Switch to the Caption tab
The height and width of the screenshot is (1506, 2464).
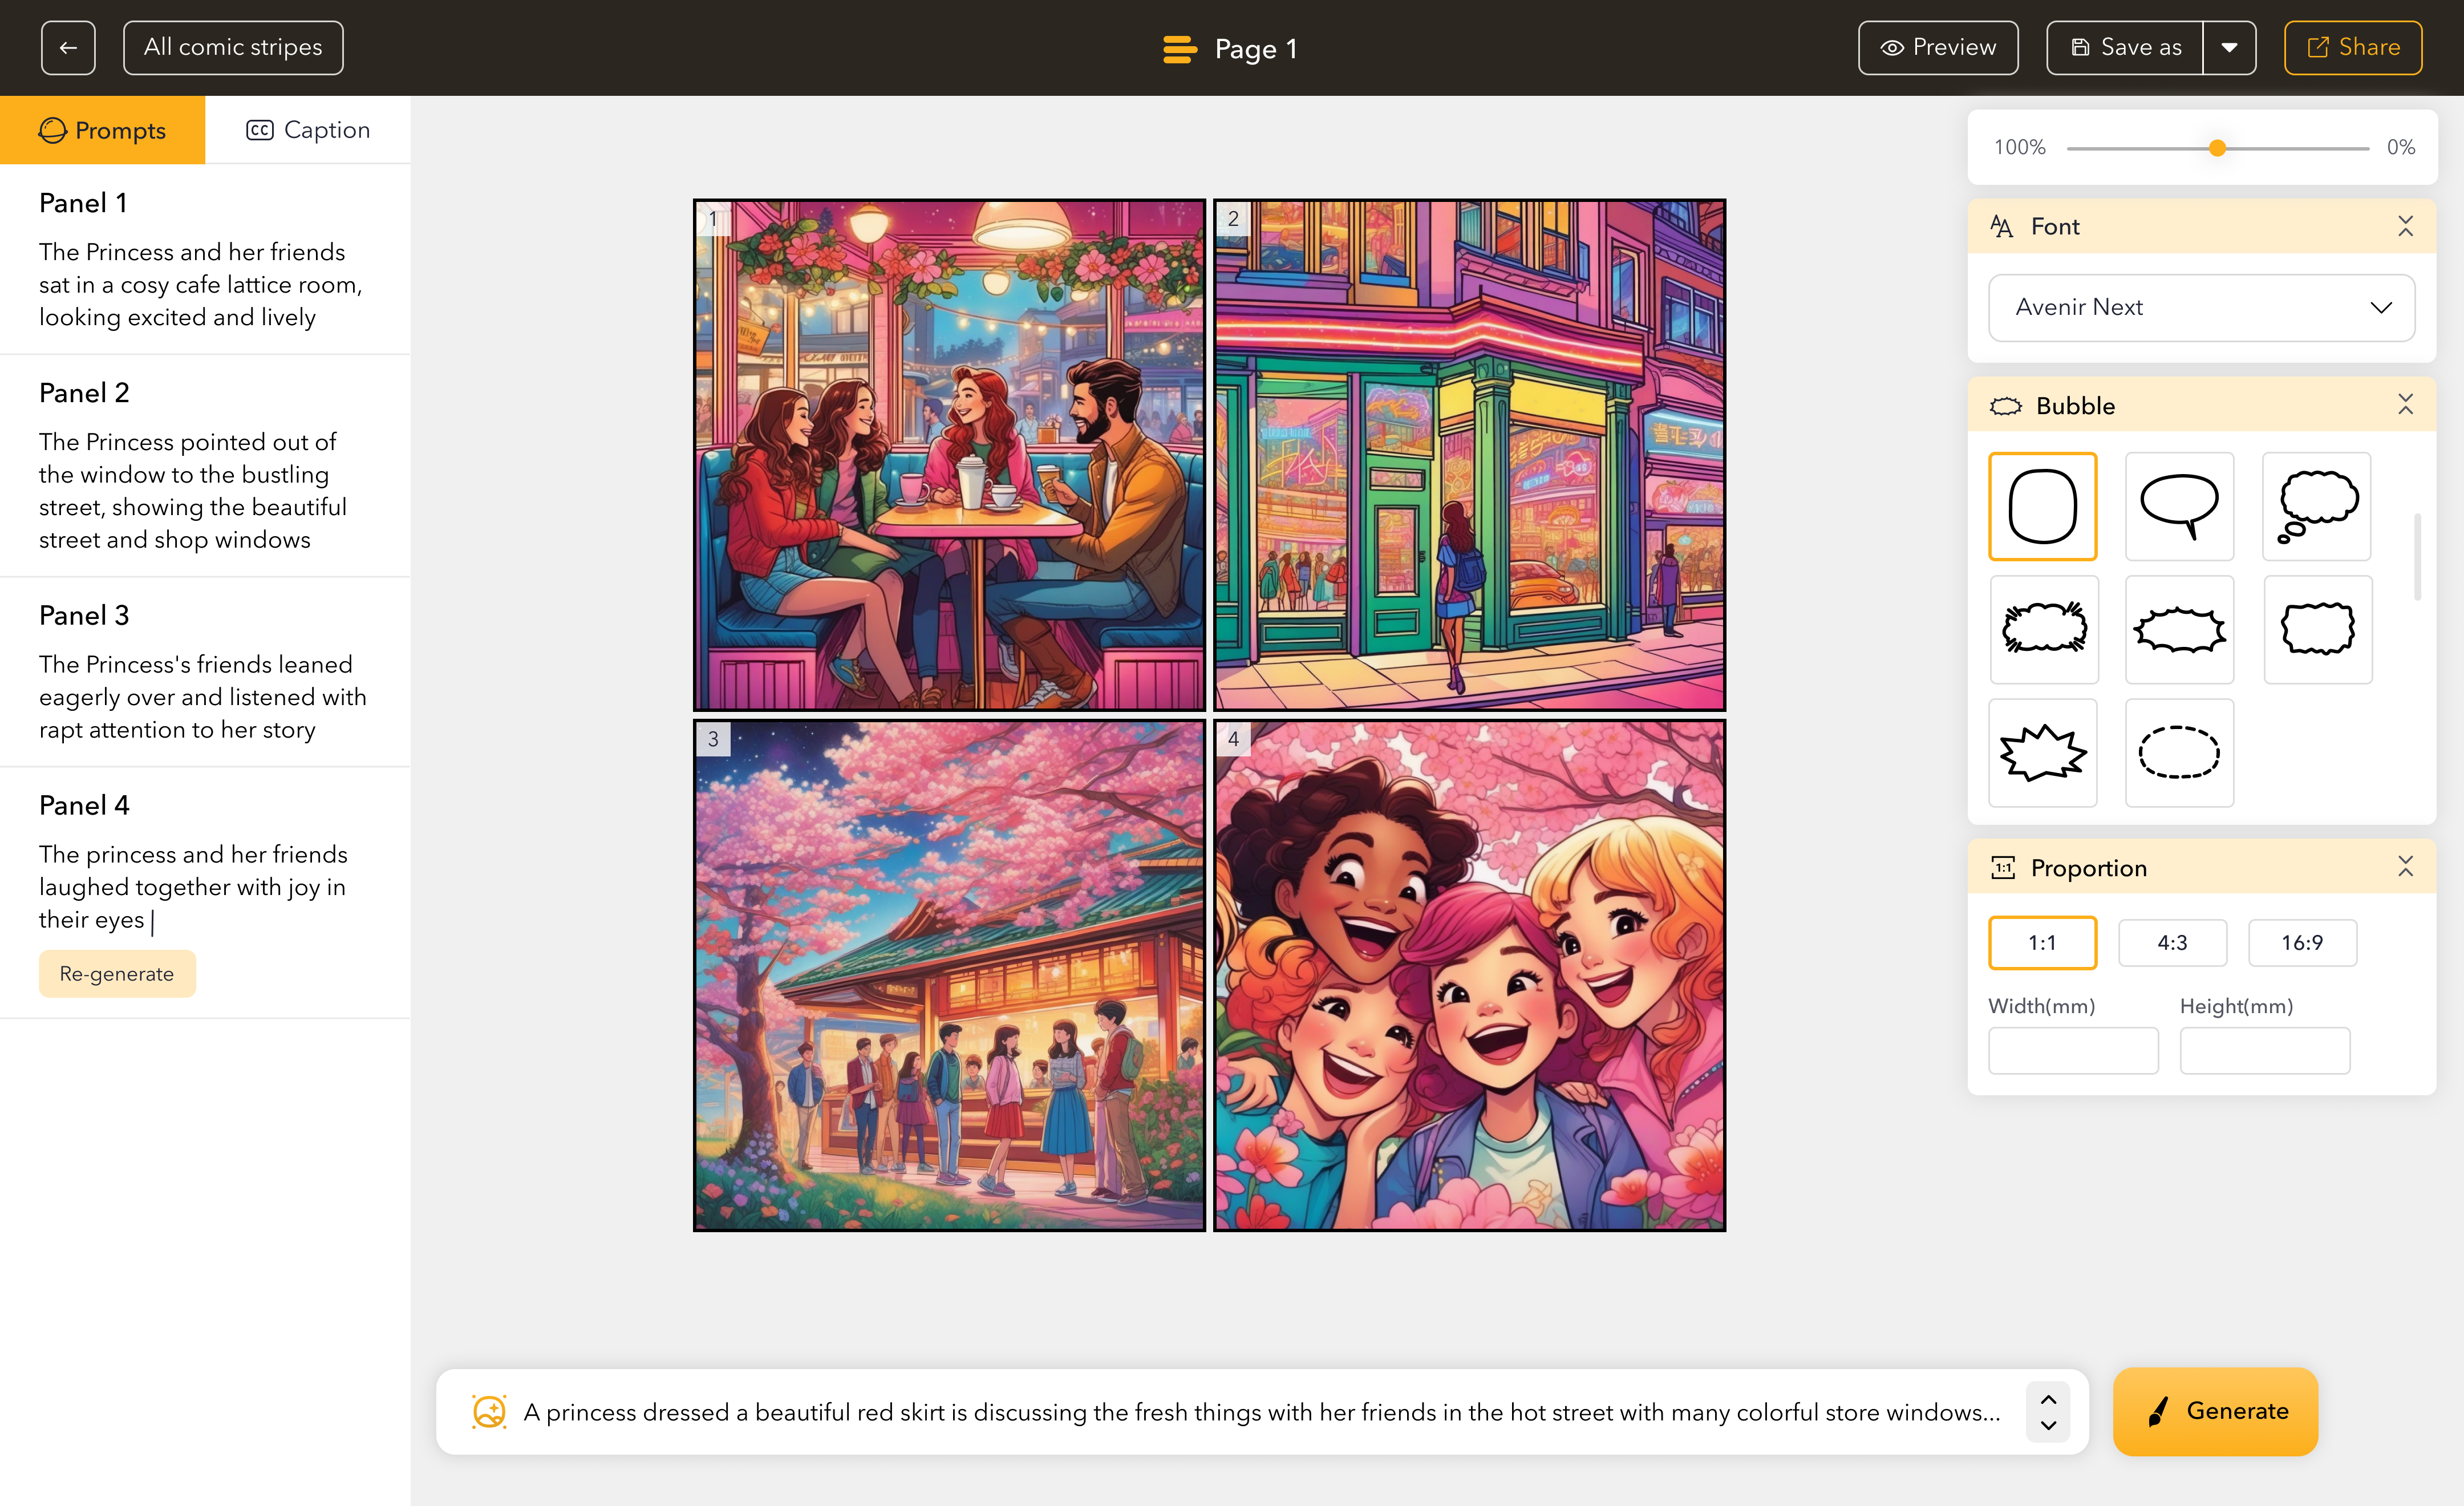coord(308,130)
